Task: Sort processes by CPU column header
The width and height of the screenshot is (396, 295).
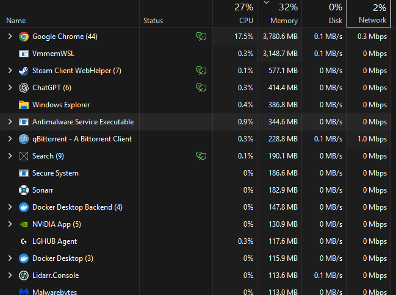Action: click(x=243, y=20)
